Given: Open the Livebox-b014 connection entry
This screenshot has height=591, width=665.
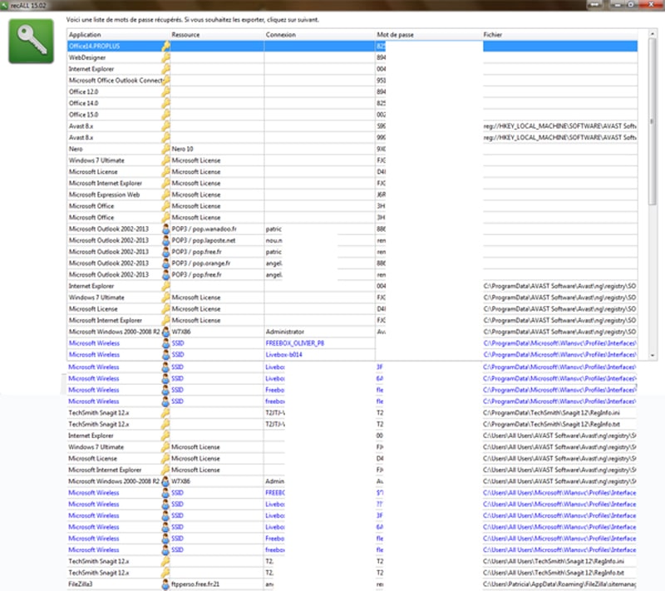Looking at the screenshot, I should pyautogui.click(x=283, y=354).
